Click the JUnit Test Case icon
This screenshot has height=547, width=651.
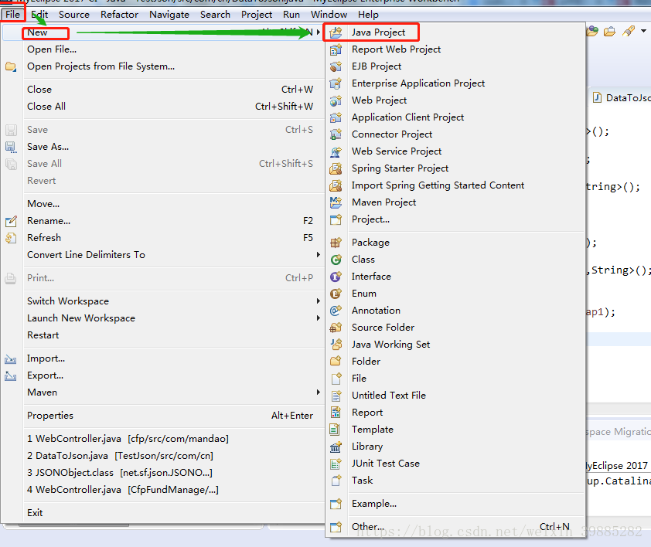(336, 464)
